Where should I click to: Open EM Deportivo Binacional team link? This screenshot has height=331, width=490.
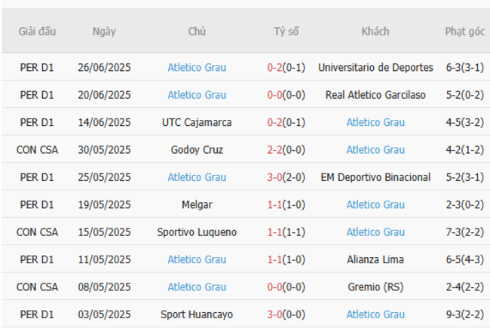pos(375,177)
